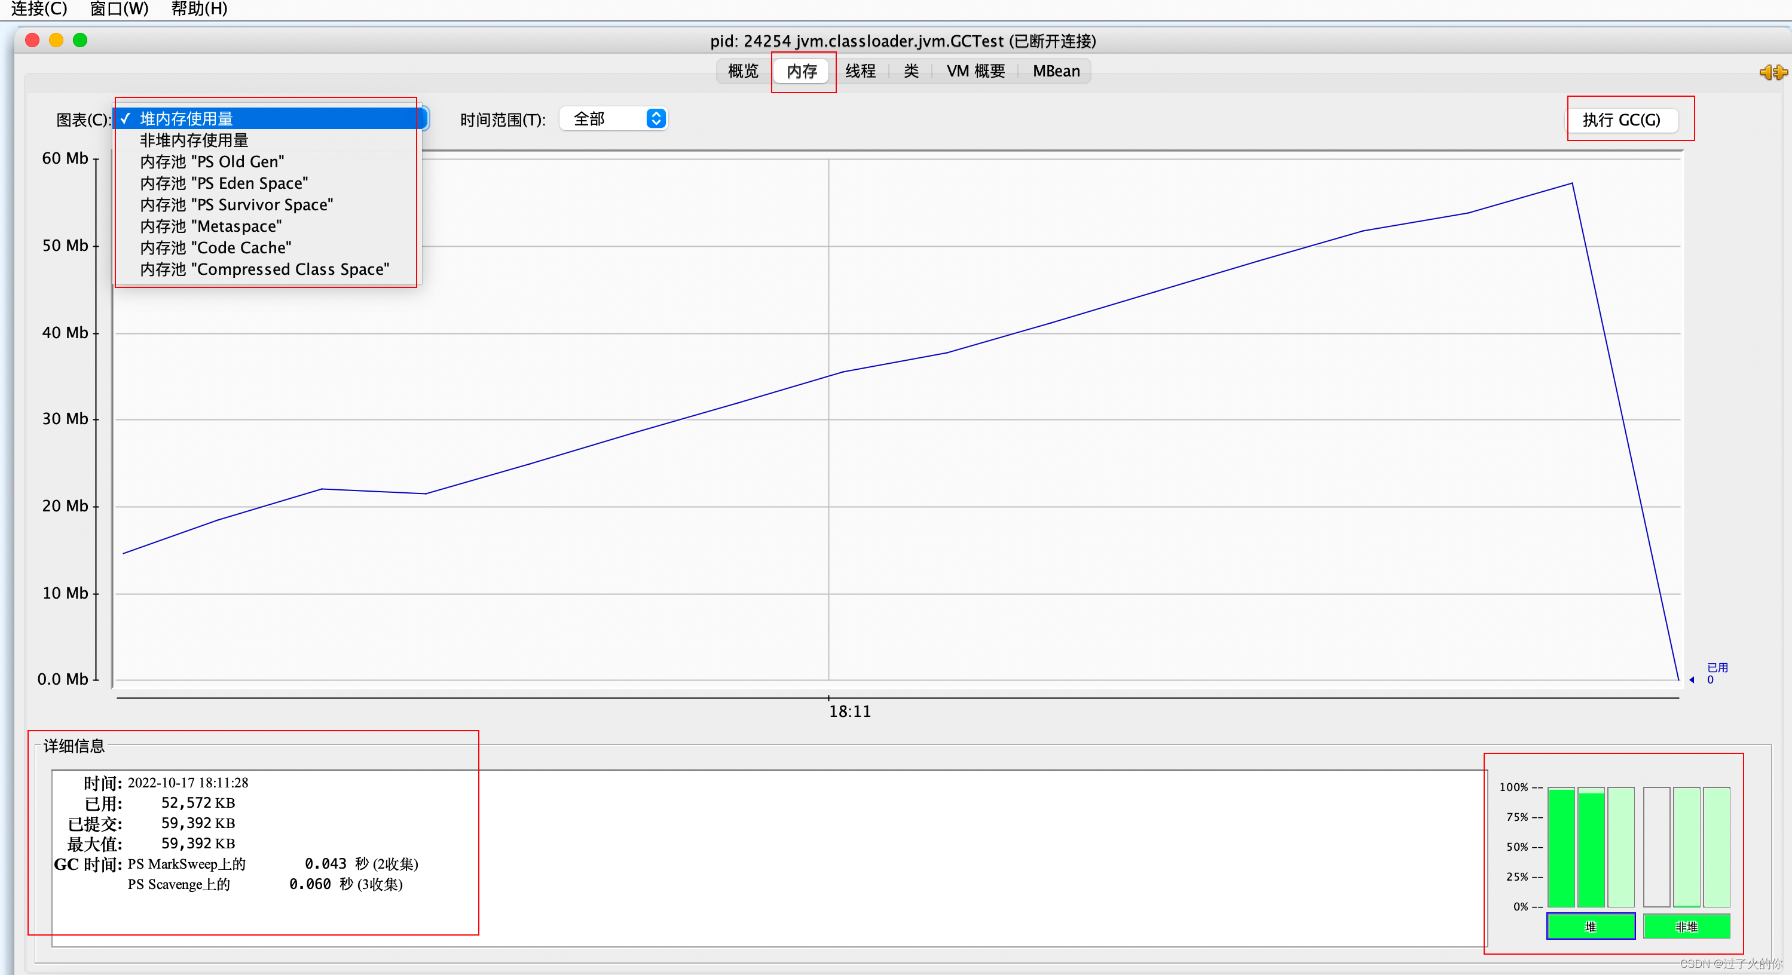
Task: Select the third heap pool usage bar
Action: click(x=1621, y=847)
